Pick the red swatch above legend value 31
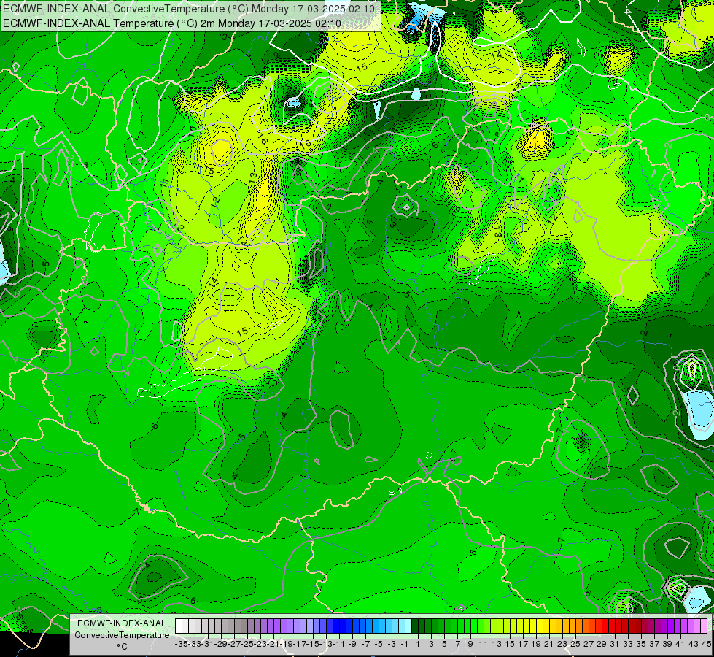 click(612, 626)
